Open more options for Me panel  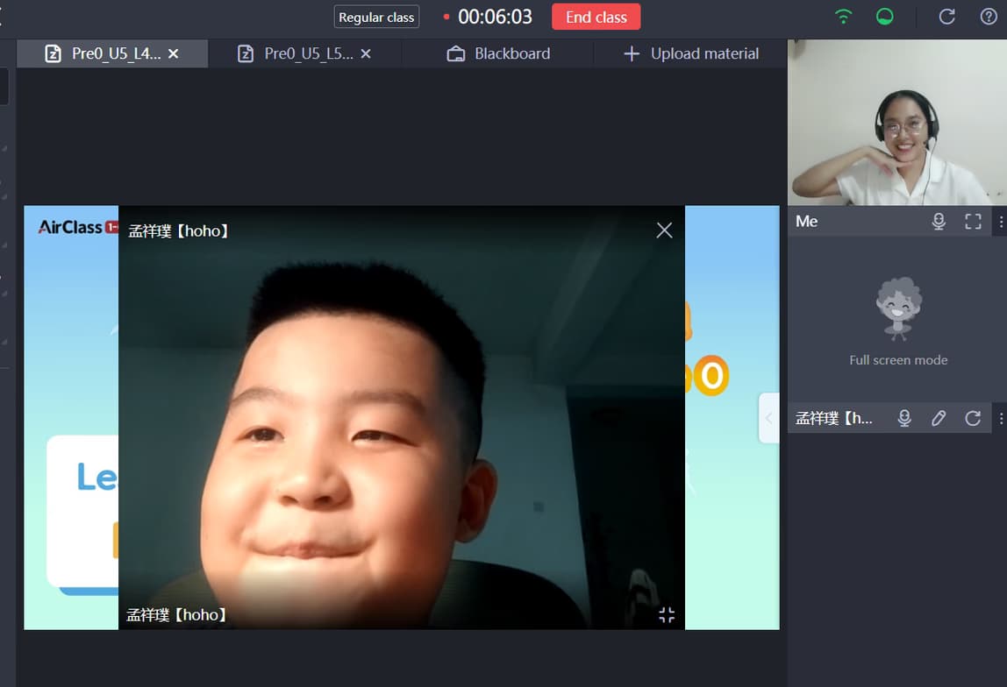[1001, 222]
